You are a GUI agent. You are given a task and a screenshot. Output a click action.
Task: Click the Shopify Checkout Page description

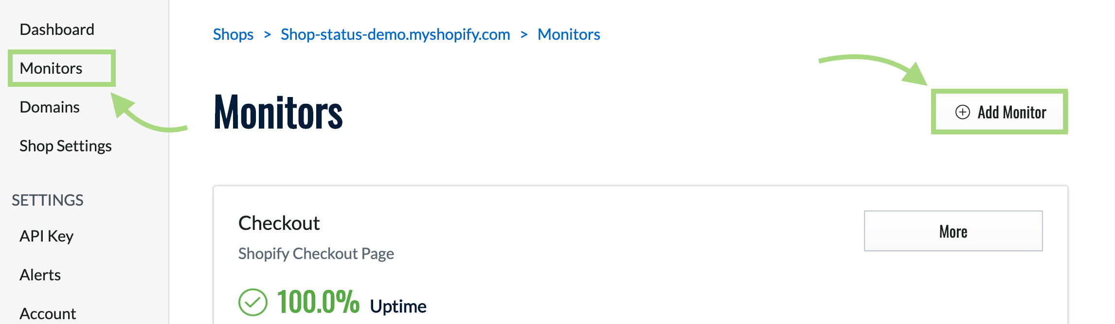click(x=316, y=254)
